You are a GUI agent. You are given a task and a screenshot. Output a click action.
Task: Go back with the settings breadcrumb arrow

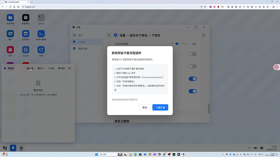pyautogui.click(x=109, y=35)
